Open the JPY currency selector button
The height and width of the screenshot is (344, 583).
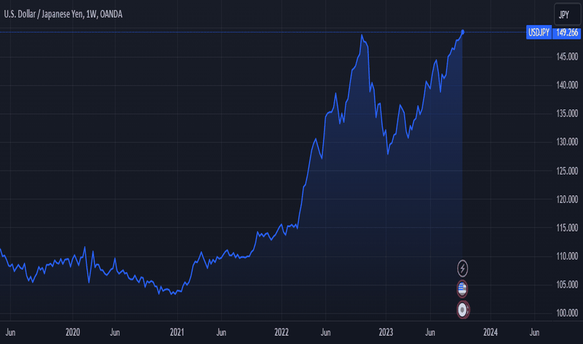(567, 14)
